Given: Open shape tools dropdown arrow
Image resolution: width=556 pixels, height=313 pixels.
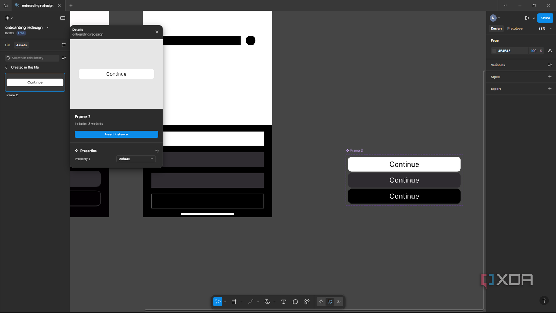Looking at the screenshot, I should point(258,302).
